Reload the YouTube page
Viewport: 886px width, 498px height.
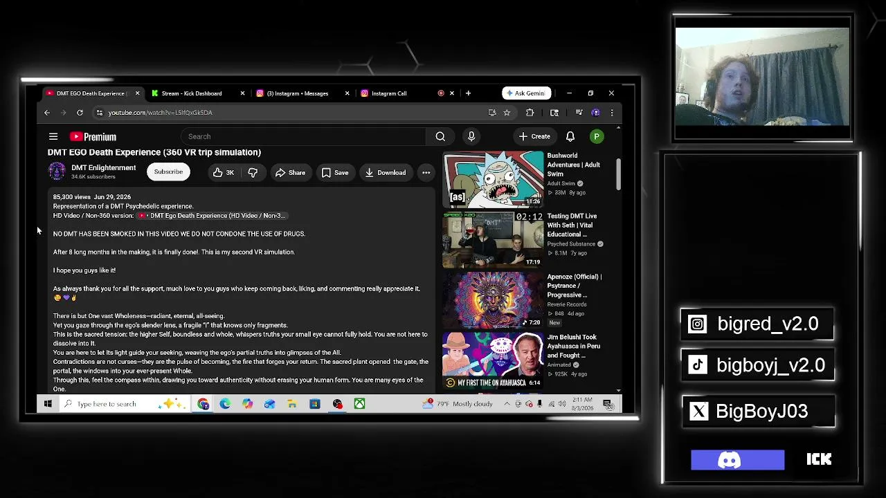pyautogui.click(x=80, y=113)
